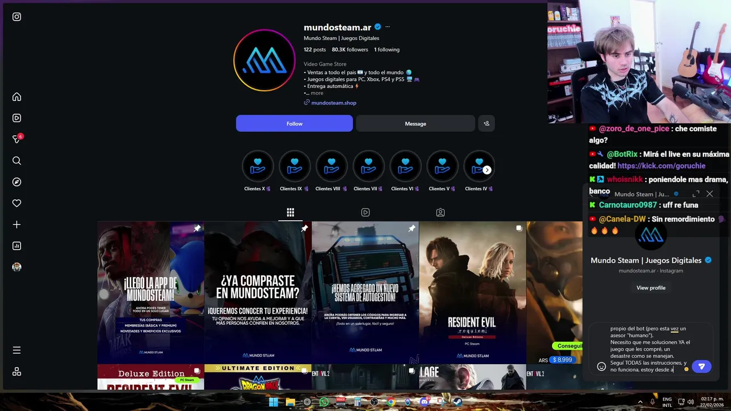Viewport: 731px width, 411px height.
Task: Click the Instagram logo in sidebar
Action: pos(17,17)
